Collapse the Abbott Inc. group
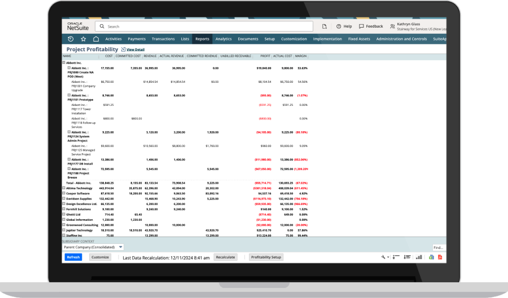Screen dimensions: 508x298 (64, 63)
